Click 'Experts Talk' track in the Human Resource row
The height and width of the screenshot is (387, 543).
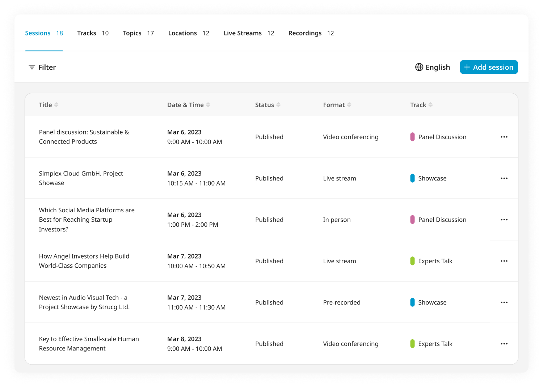435,344
